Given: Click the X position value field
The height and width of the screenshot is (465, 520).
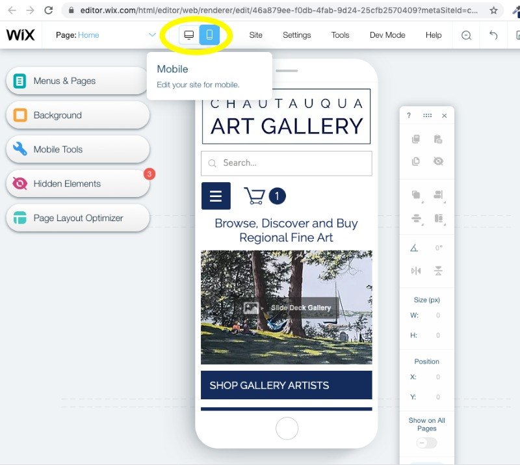Looking at the screenshot, I should pos(437,377).
